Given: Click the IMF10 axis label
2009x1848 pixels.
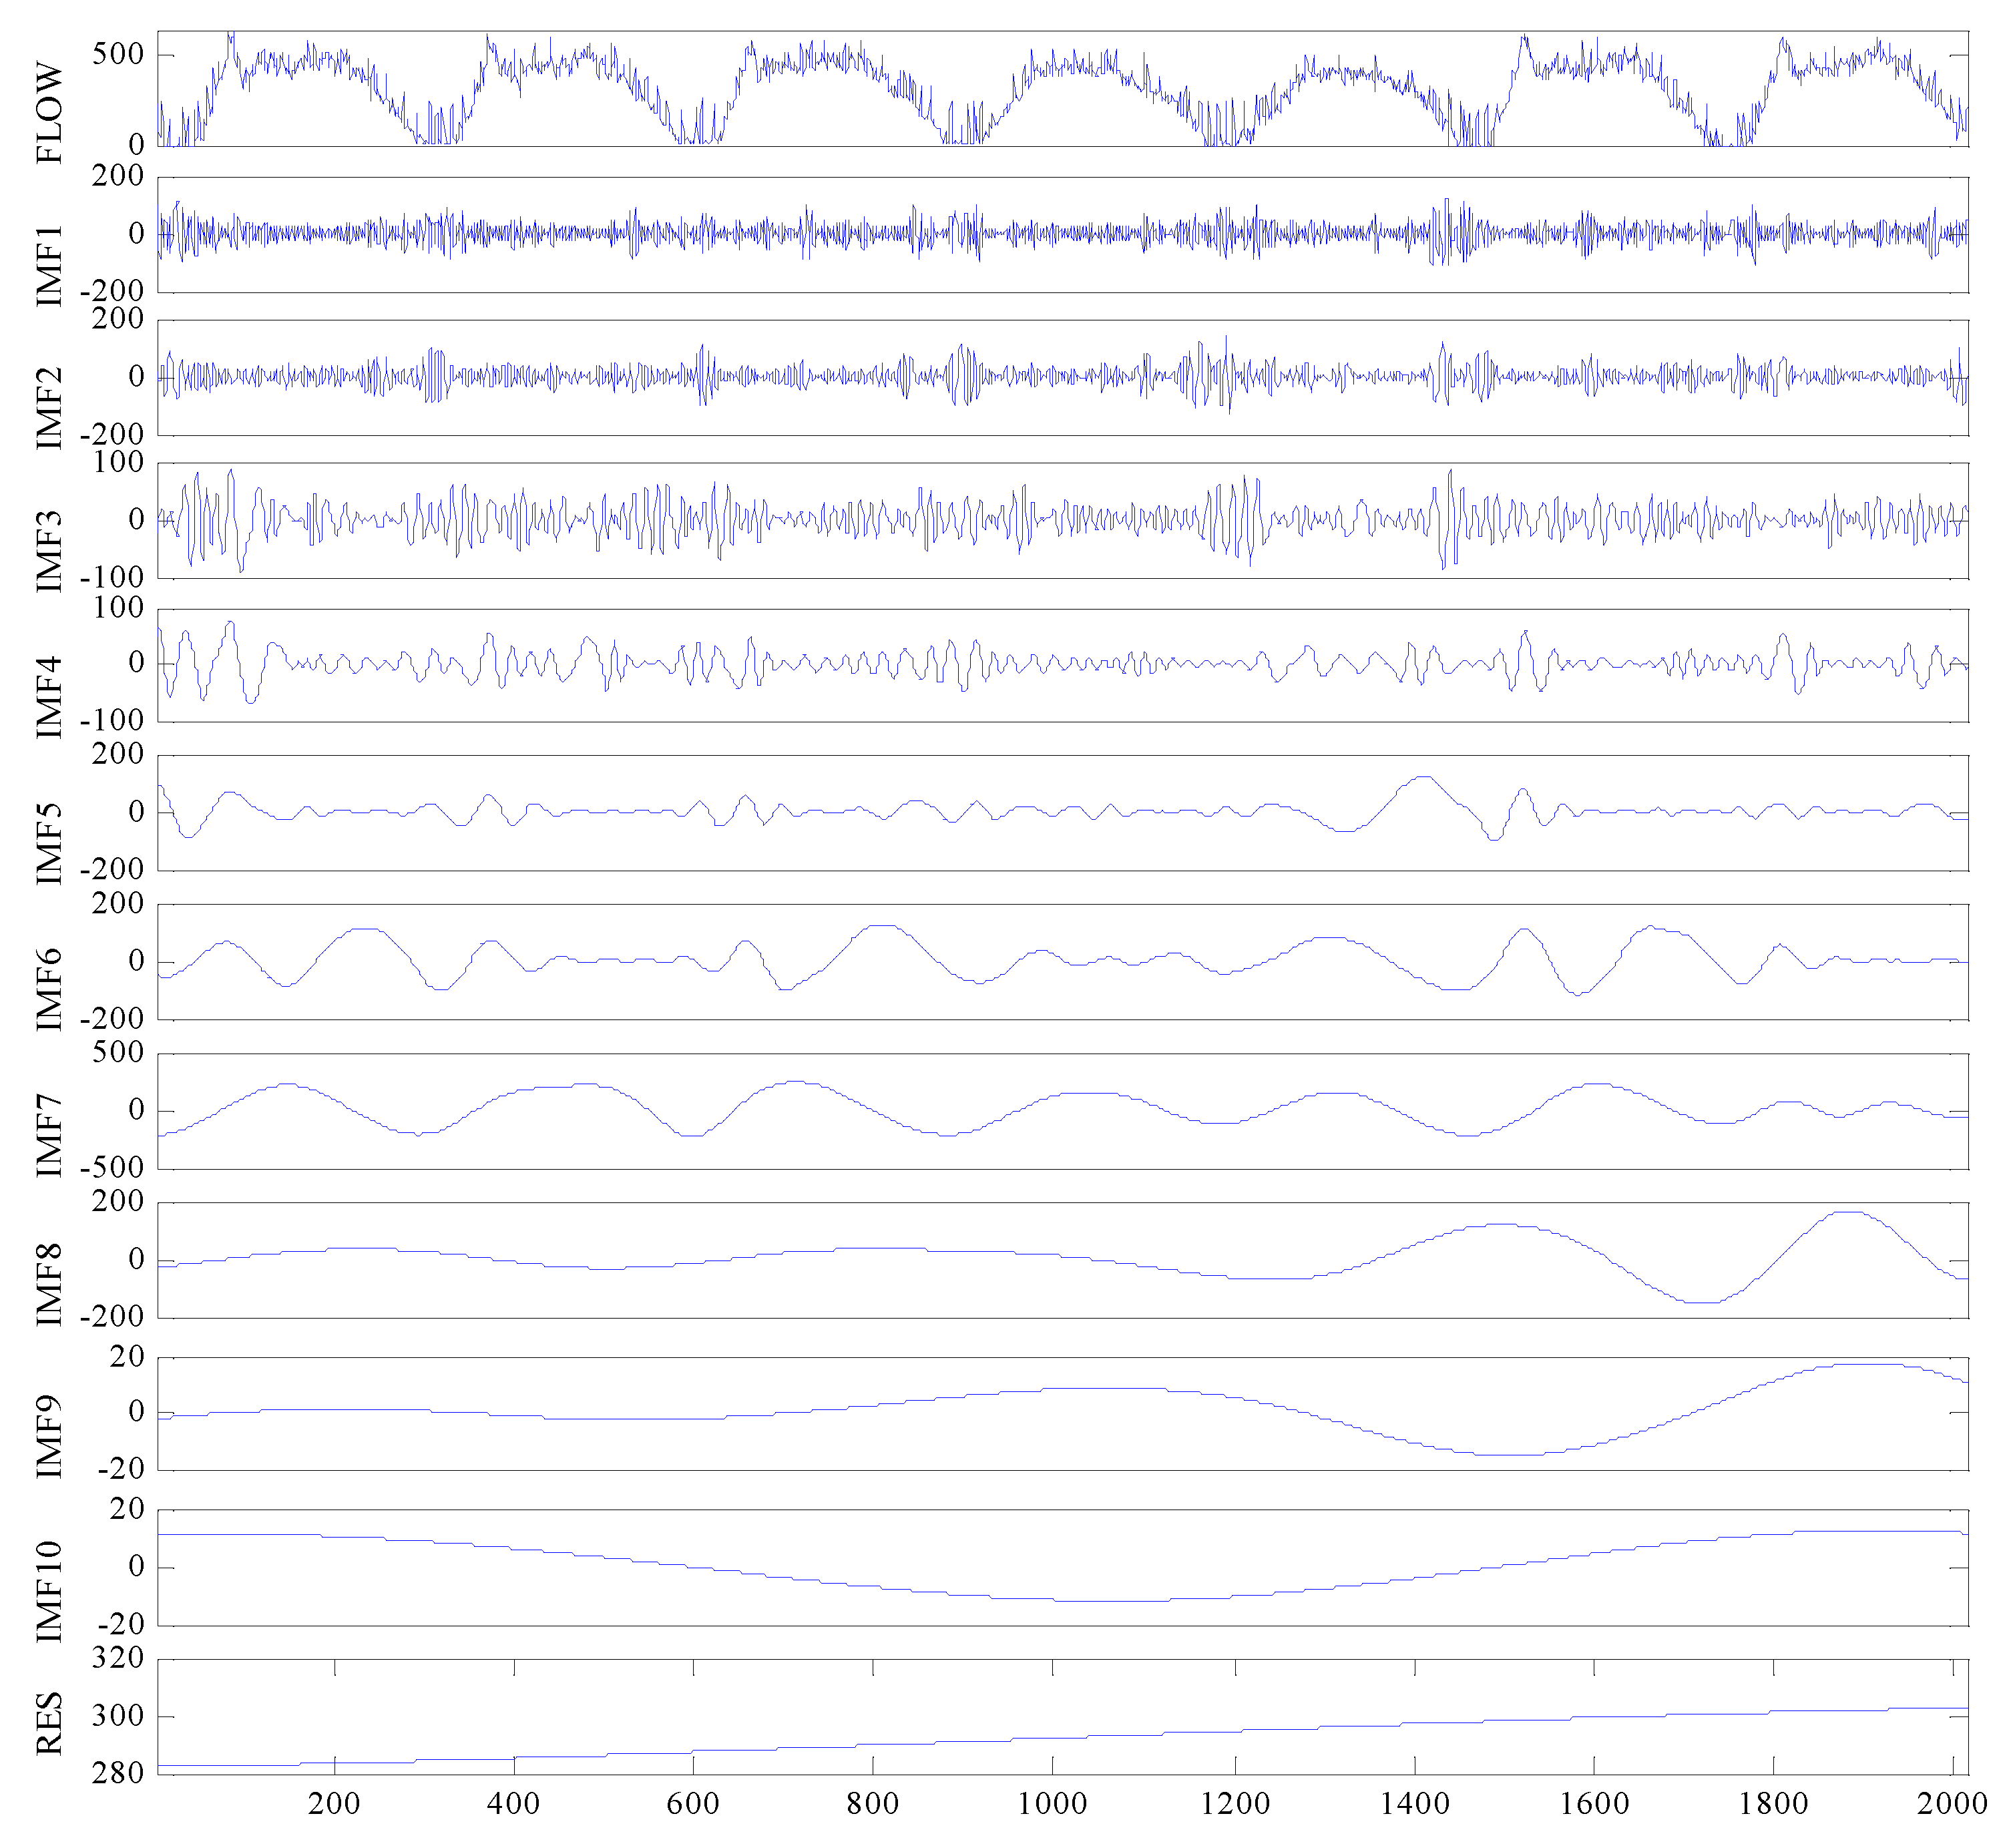Looking at the screenshot, I should click(48, 1591).
